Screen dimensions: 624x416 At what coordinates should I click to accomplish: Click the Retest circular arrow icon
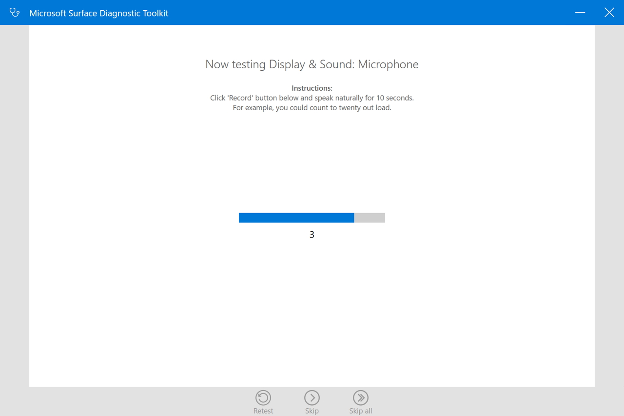(263, 397)
